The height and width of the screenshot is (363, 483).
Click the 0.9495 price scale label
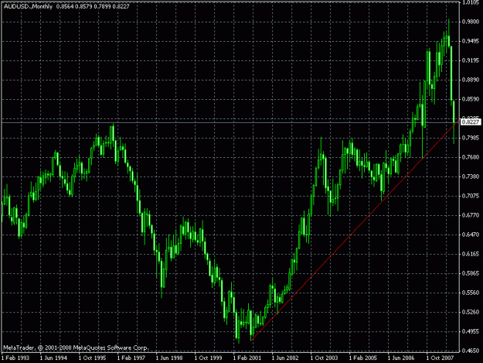point(471,41)
